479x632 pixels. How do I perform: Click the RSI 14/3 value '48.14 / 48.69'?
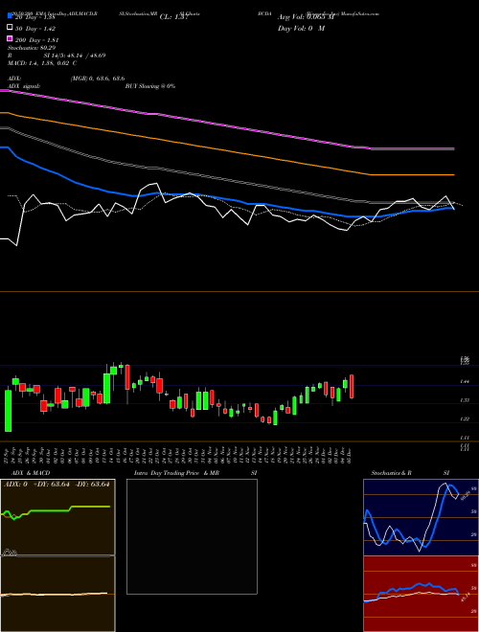pos(85,56)
